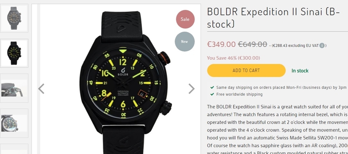Go to the next product image
Image resolution: width=348 pixels, height=154 pixels.
pos(191,89)
